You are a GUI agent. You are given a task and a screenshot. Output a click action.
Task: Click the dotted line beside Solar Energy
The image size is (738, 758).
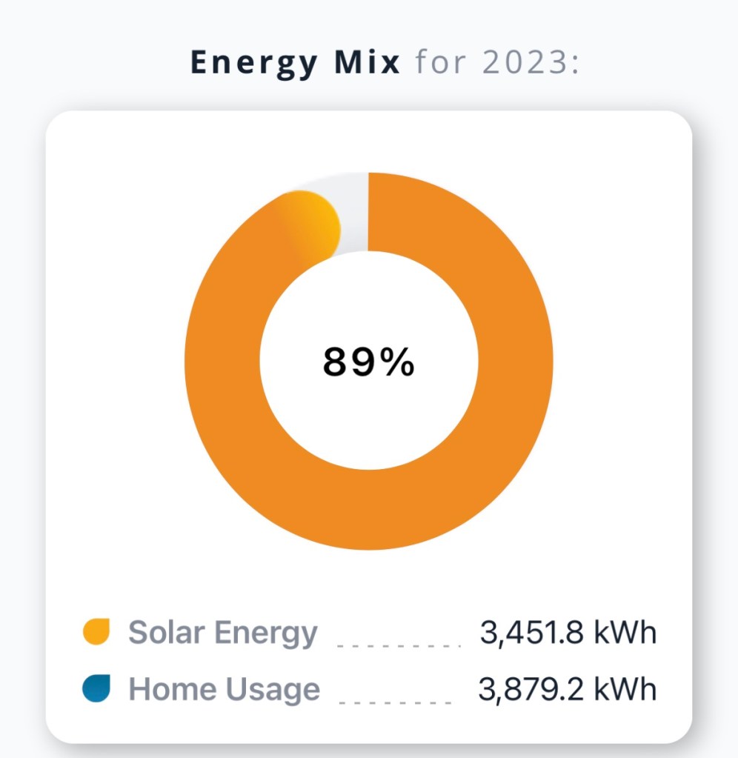coord(399,645)
